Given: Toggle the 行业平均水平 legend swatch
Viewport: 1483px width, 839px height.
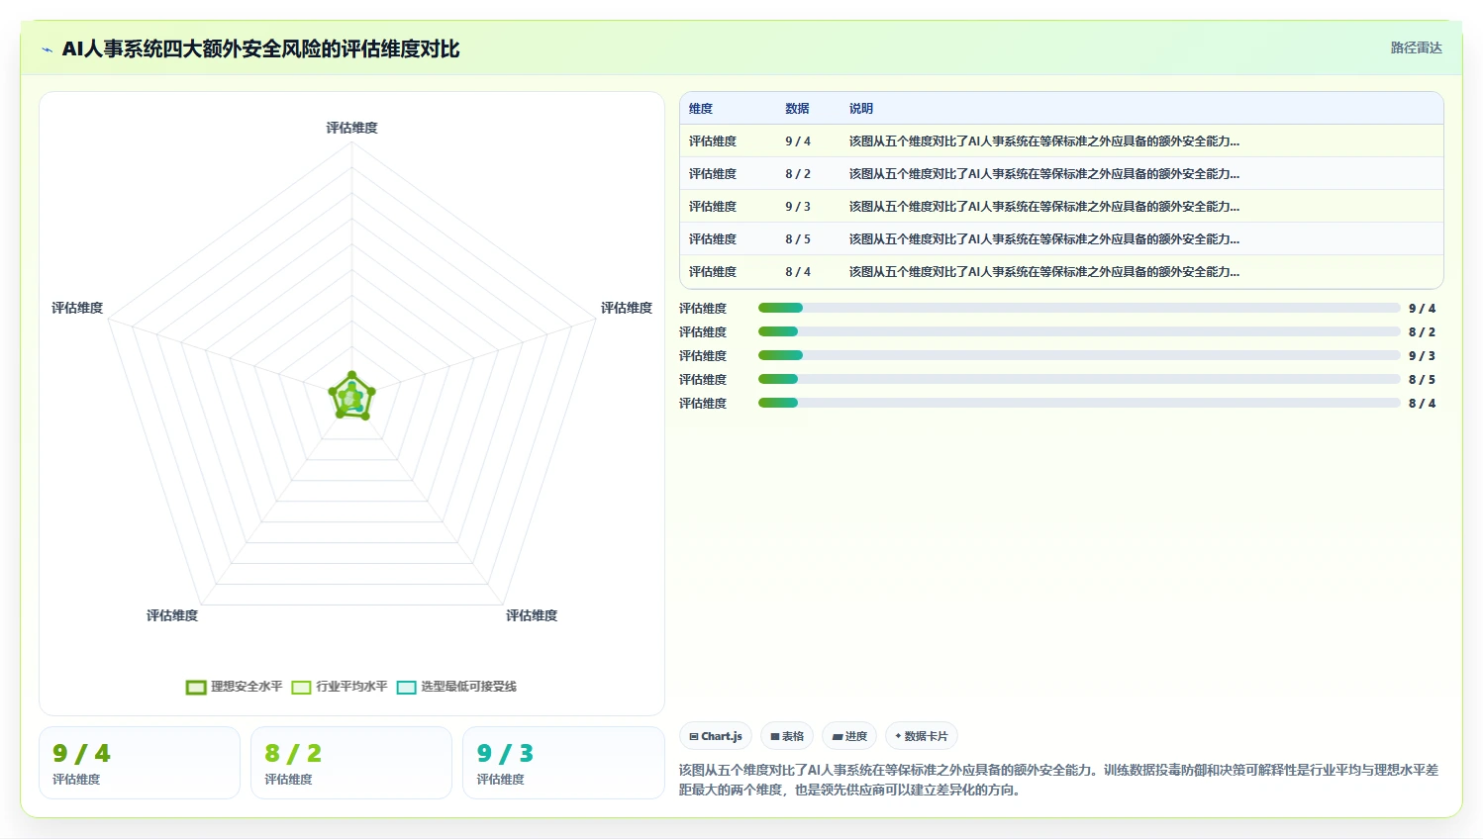Looking at the screenshot, I should pos(301,687).
